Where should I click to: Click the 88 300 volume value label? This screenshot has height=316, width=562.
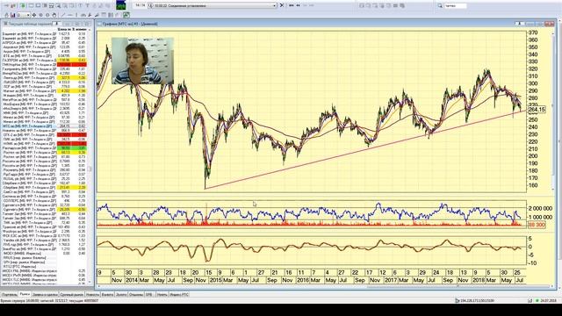[x=537, y=225]
